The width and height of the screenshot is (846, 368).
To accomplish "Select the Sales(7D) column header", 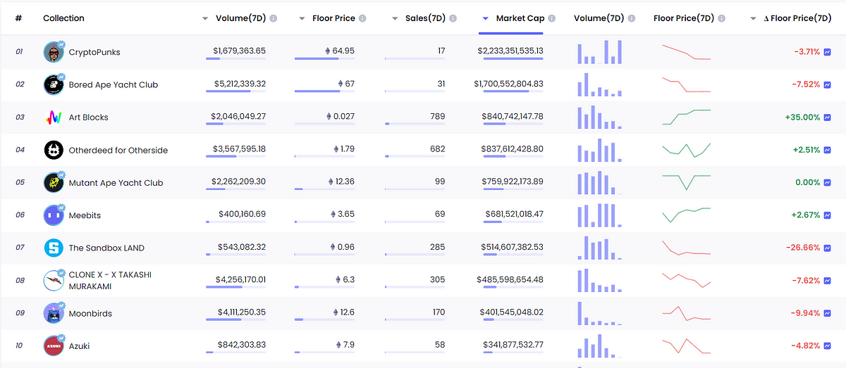I will [425, 18].
